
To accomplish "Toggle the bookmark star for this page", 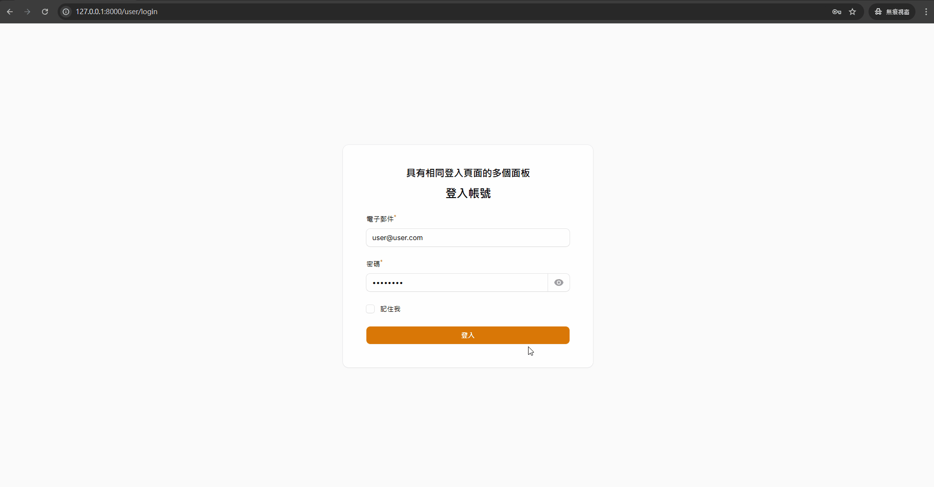I will point(853,11).
